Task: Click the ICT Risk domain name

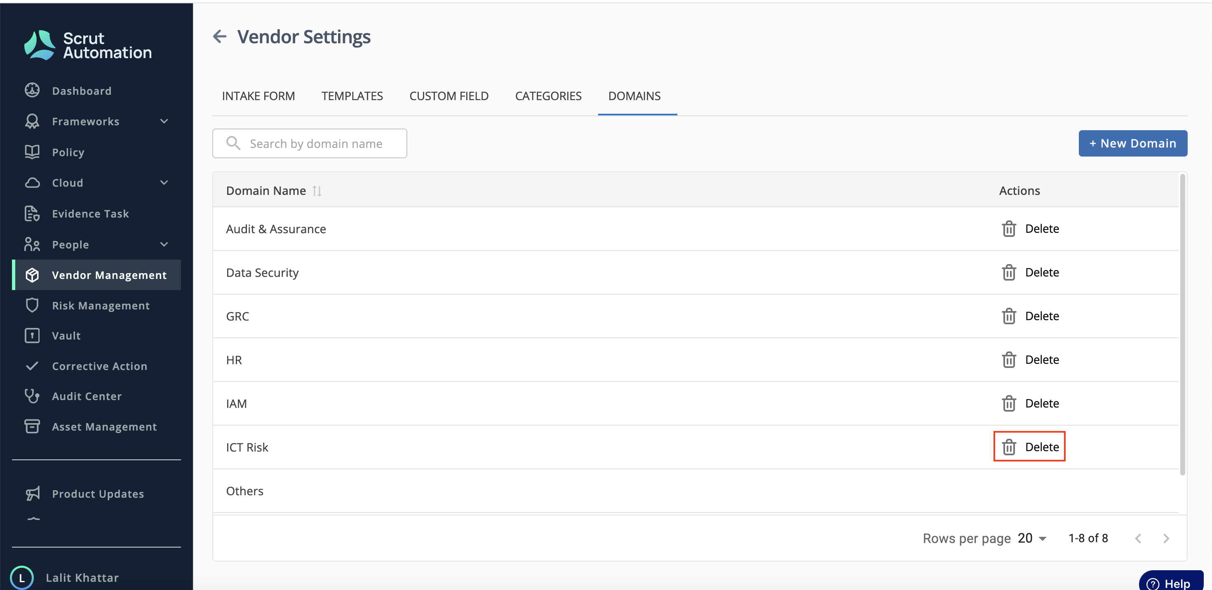Action: pyautogui.click(x=247, y=447)
